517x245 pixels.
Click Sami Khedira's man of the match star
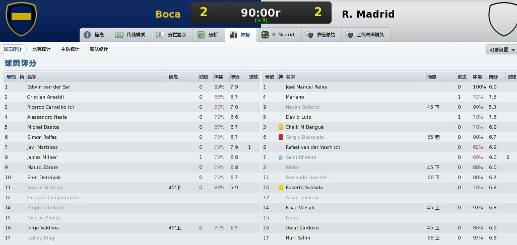pyautogui.click(x=281, y=158)
